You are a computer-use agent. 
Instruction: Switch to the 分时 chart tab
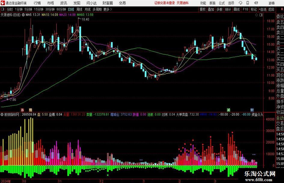pos(10,9)
